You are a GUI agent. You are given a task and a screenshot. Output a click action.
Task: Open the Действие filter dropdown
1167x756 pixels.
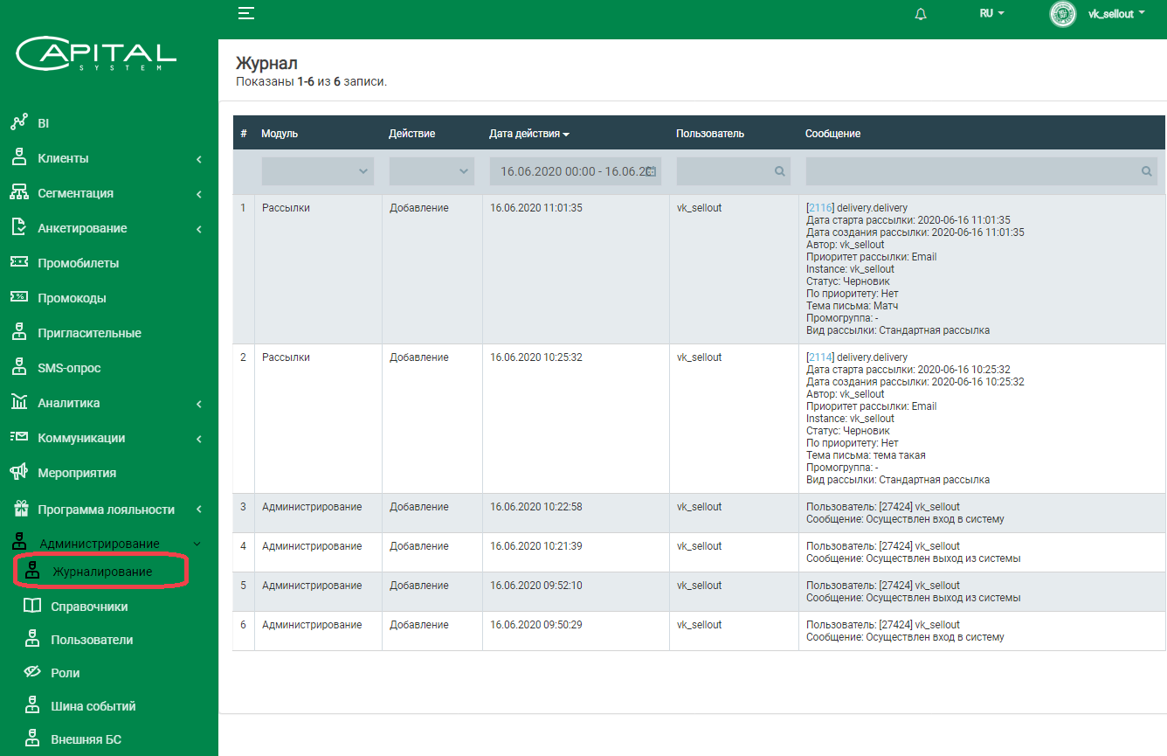432,171
